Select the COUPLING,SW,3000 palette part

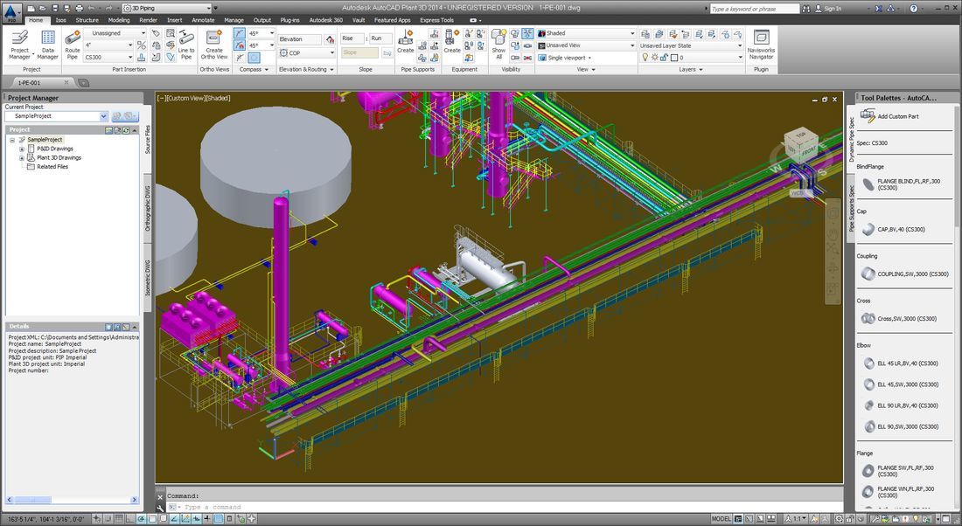coord(905,274)
